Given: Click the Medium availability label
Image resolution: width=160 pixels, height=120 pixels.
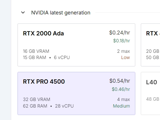Looking at the screenshot, I should point(121,106).
